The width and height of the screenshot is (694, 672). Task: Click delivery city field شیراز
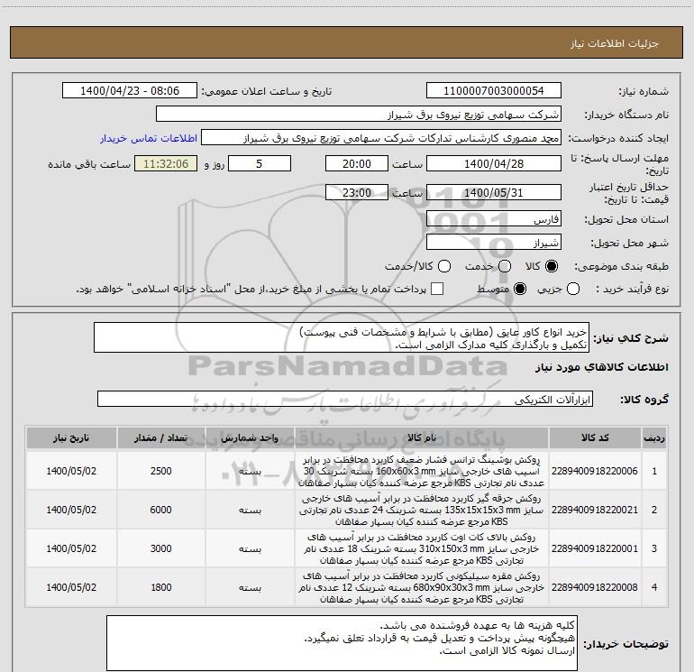pos(494,242)
